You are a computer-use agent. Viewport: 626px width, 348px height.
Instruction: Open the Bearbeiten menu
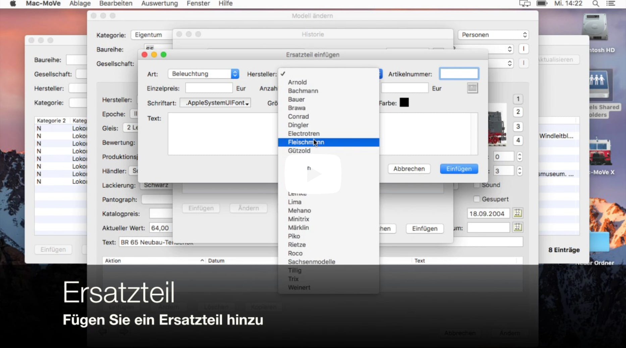[x=116, y=4]
